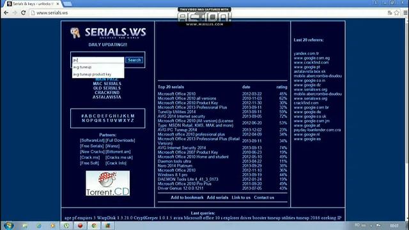Screen dimensions: 409x230
Task: Click the clock in the system tray
Action: (x=394, y=226)
